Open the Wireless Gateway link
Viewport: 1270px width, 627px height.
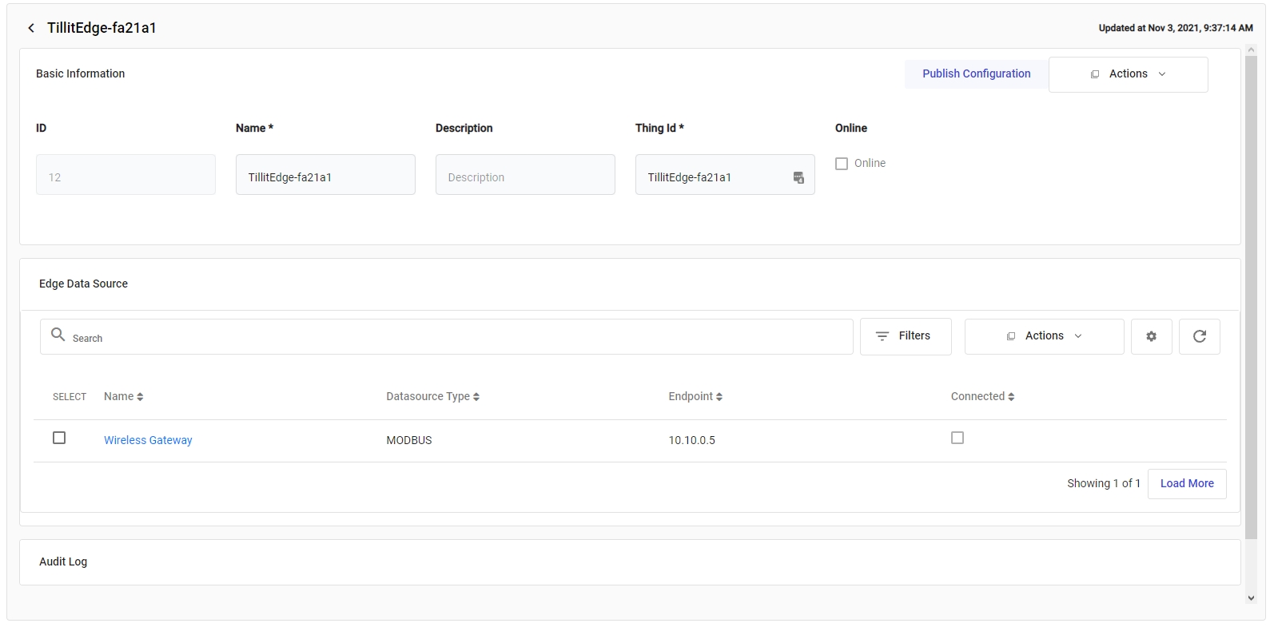click(148, 440)
